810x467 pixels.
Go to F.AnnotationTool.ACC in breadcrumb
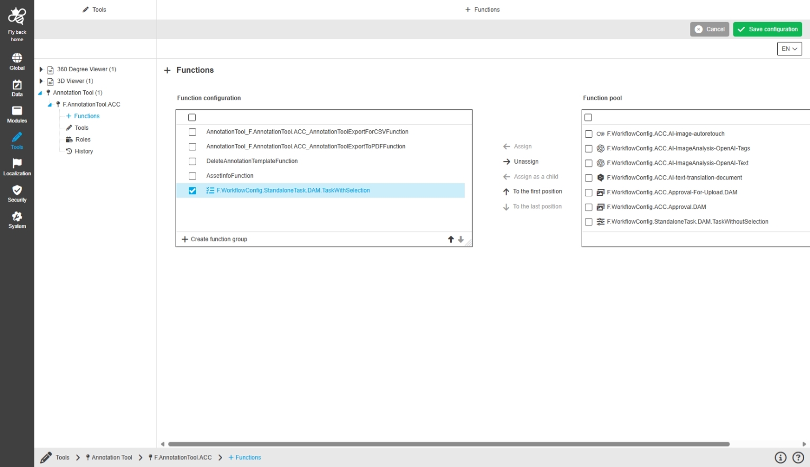[180, 458]
